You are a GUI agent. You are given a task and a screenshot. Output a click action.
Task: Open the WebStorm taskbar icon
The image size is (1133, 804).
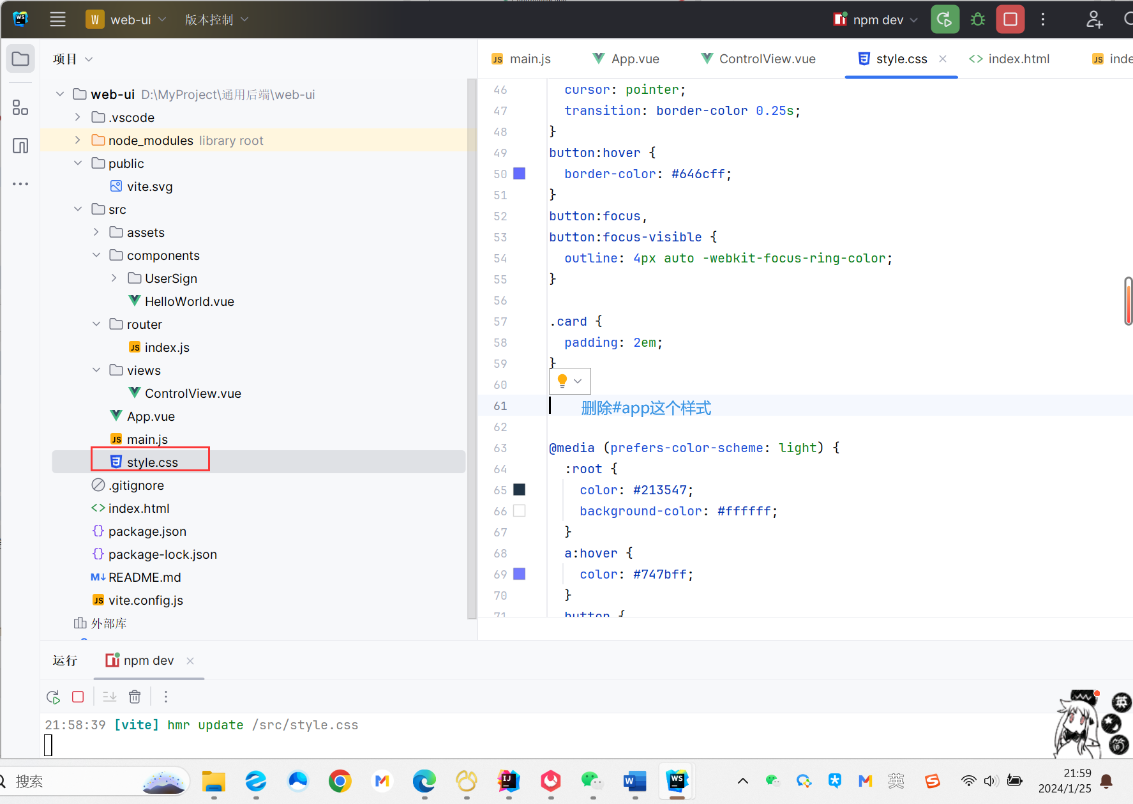(677, 781)
